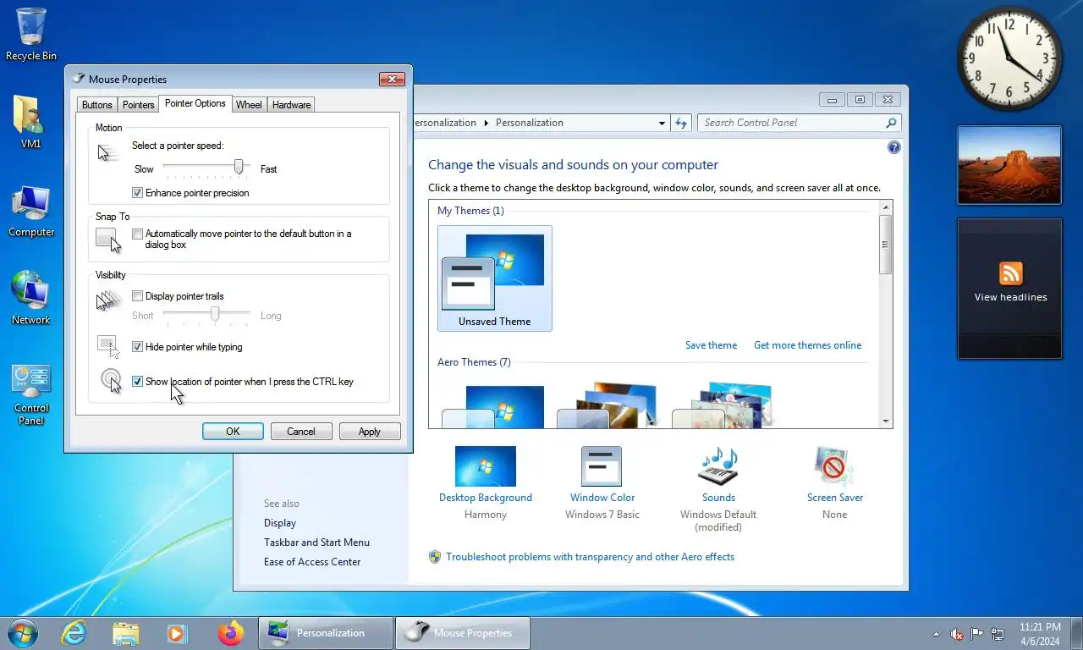The width and height of the screenshot is (1083, 650).
Task: Click the CTRL key pointer location icon
Action: pos(111,381)
